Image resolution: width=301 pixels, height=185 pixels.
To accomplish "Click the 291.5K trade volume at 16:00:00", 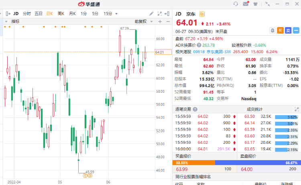I will click(224, 149).
